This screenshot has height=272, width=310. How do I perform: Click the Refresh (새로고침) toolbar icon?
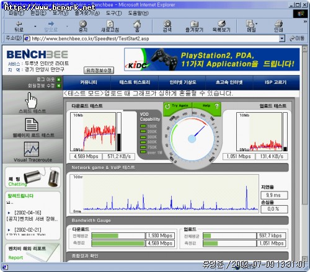click(x=110, y=24)
